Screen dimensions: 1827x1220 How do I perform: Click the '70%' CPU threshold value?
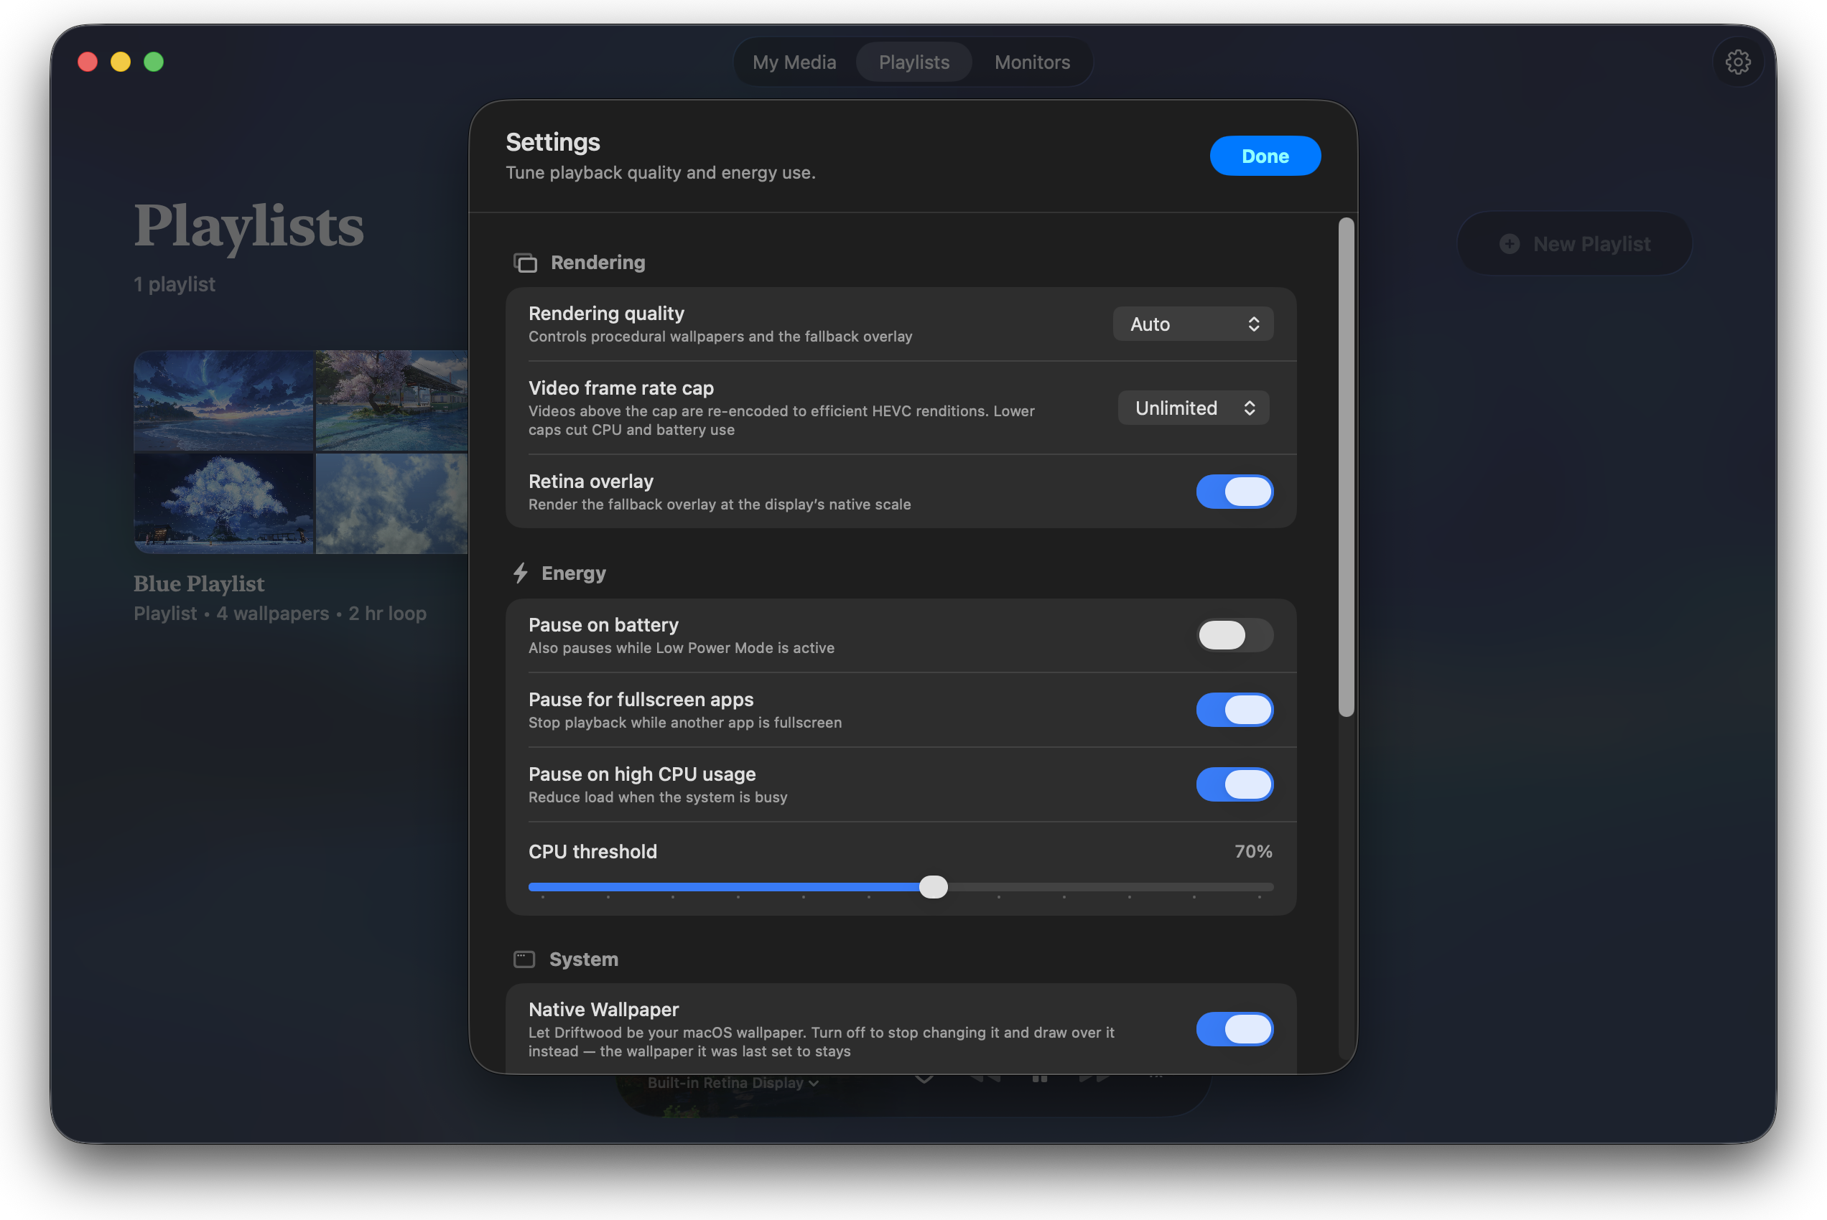1253,852
